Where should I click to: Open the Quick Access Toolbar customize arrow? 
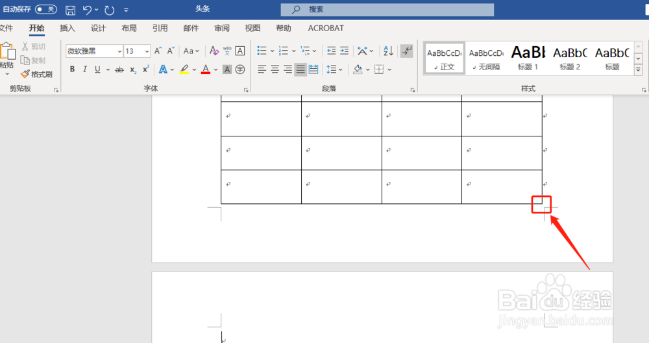127,10
